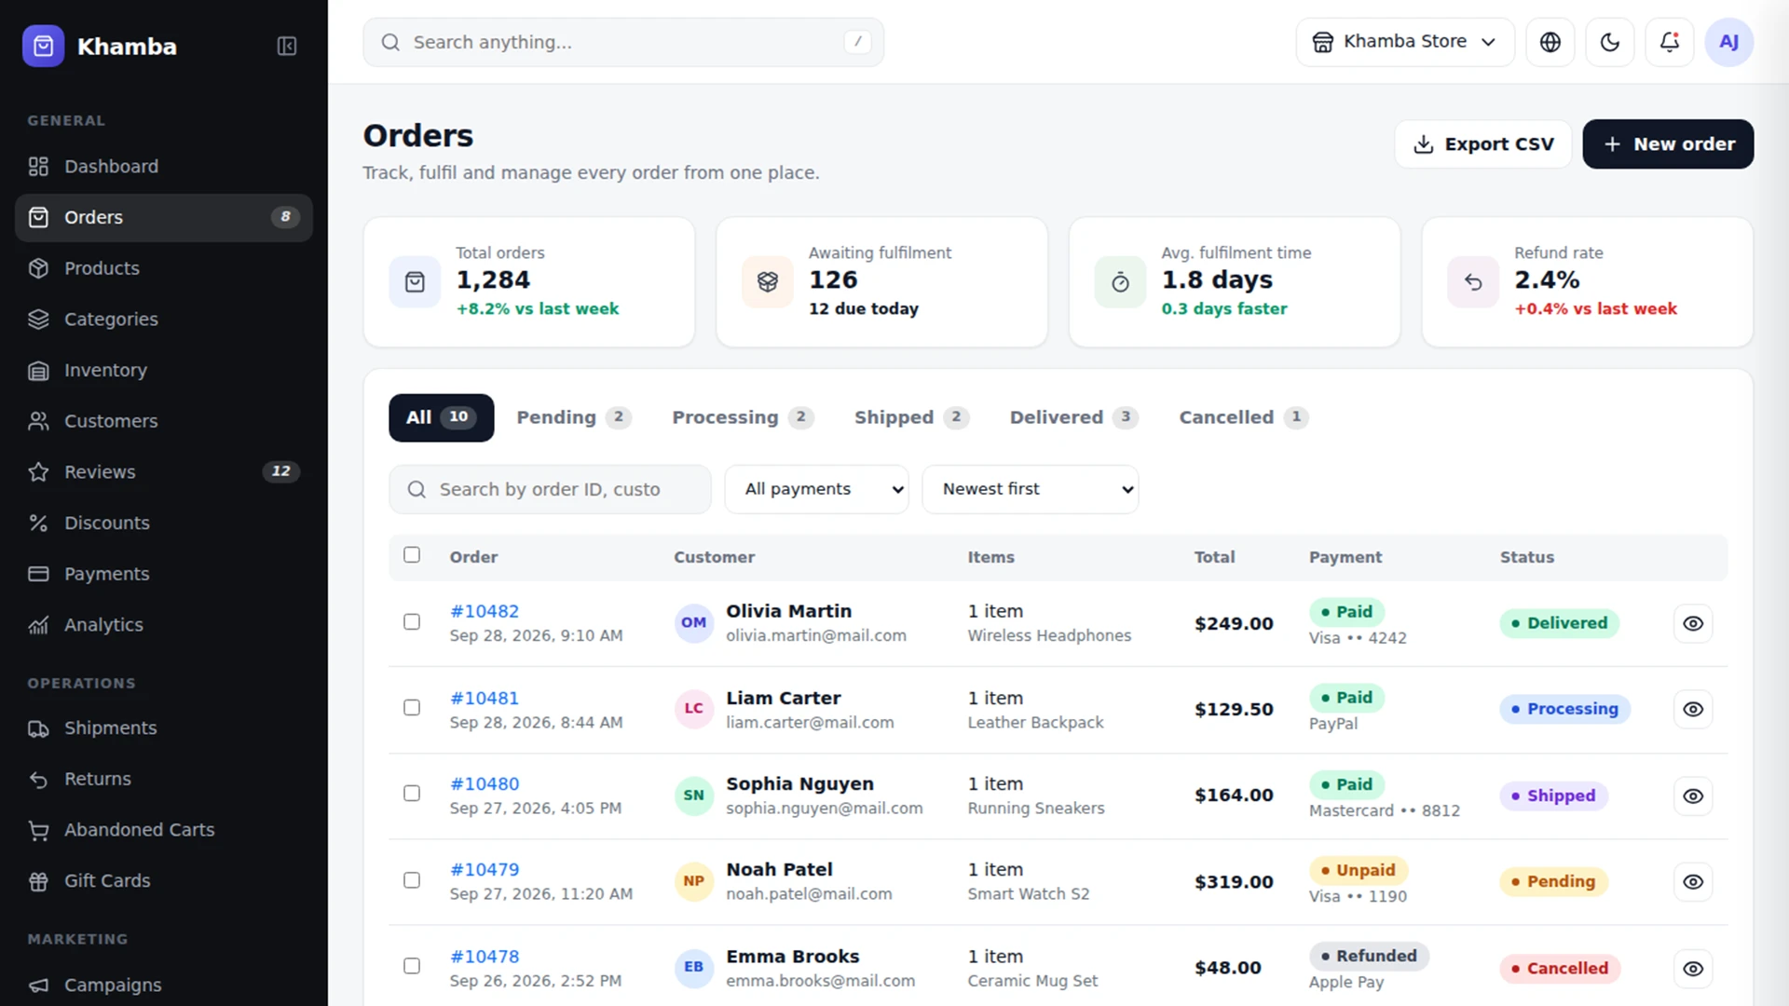This screenshot has height=1006, width=1789.
Task: Open notifications bell
Action: pos(1670,42)
